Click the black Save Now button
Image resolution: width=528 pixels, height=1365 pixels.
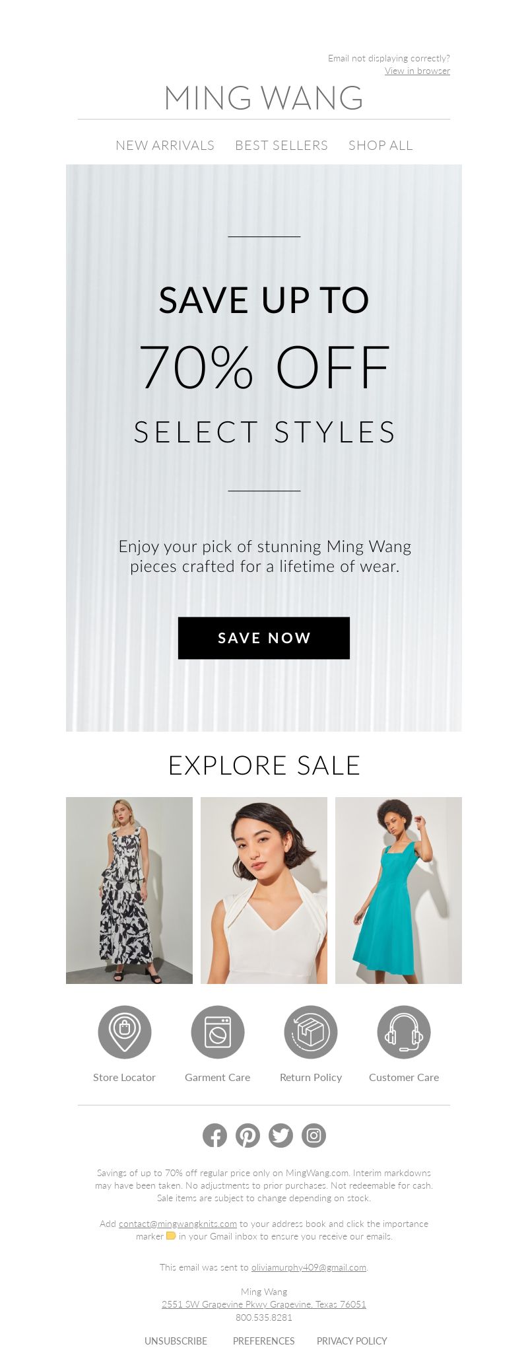[x=264, y=638]
